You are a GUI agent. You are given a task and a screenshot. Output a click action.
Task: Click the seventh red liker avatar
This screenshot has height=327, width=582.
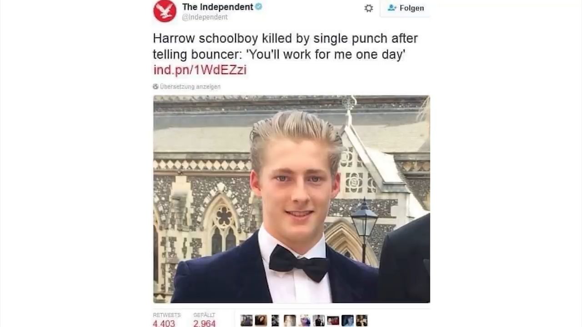pyautogui.click(x=333, y=321)
